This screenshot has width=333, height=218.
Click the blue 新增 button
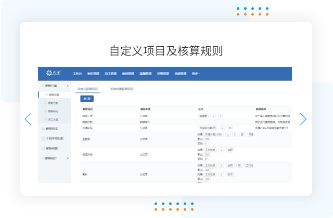[86, 99]
